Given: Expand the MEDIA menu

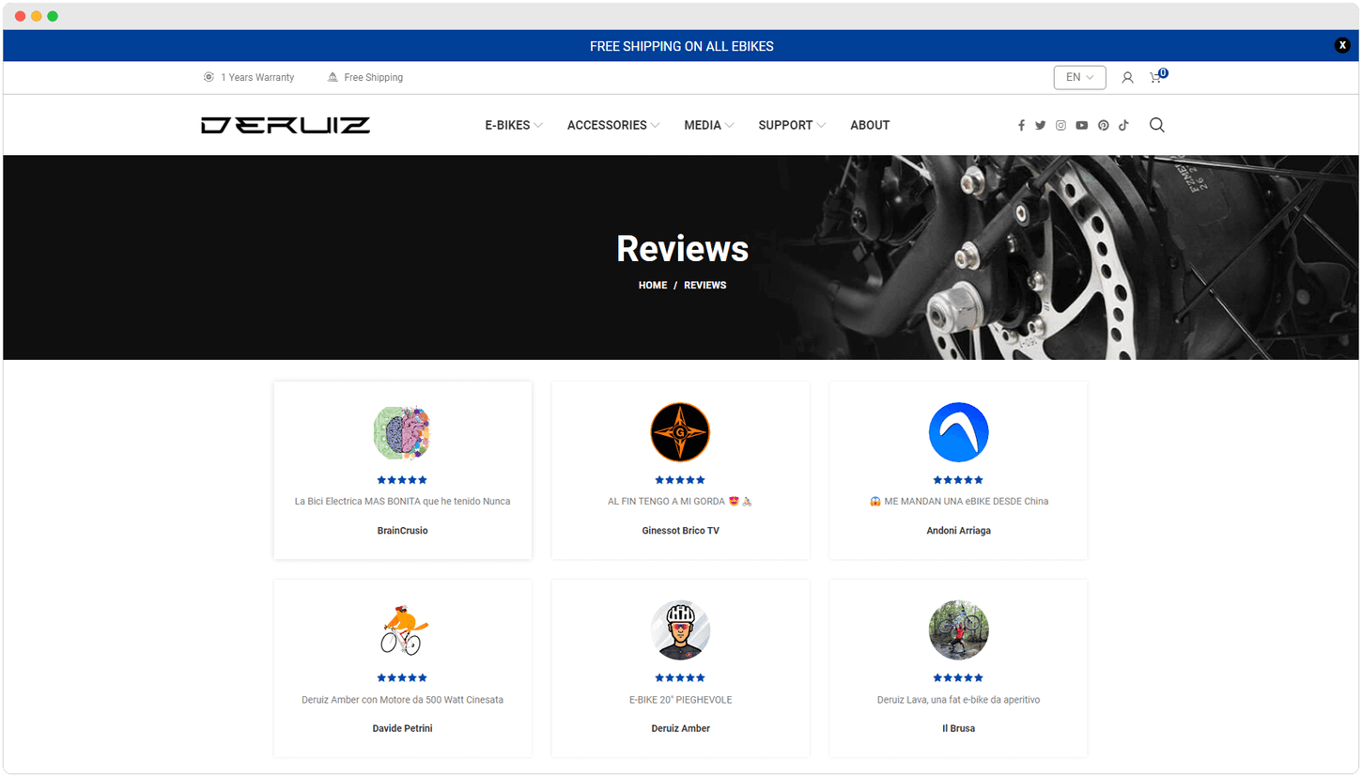Looking at the screenshot, I should 709,125.
